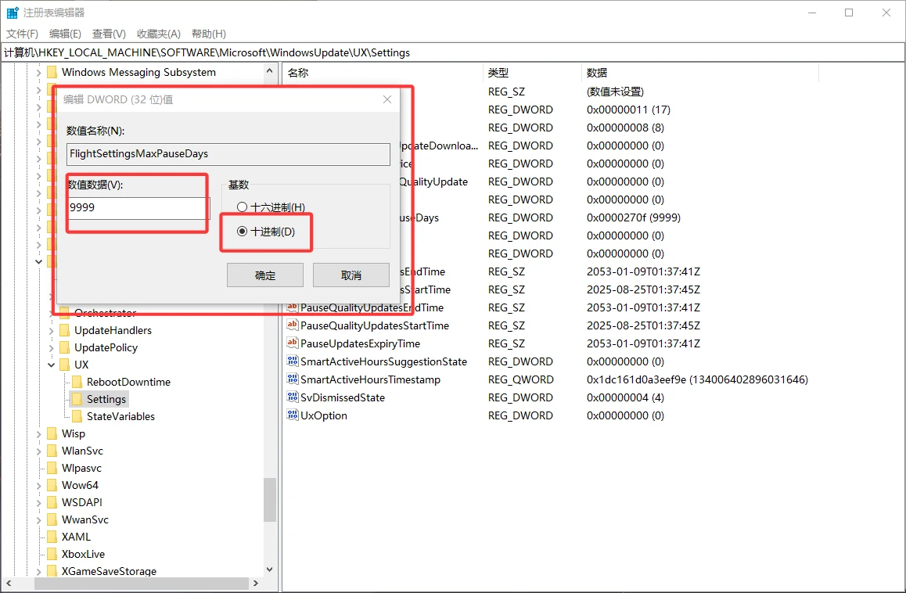The image size is (906, 593).
Task: Expand the Wisp tree node
Action: (x=38, y=433)
